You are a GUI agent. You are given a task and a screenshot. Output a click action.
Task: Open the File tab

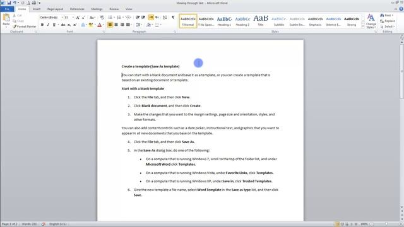click(7, 9)
